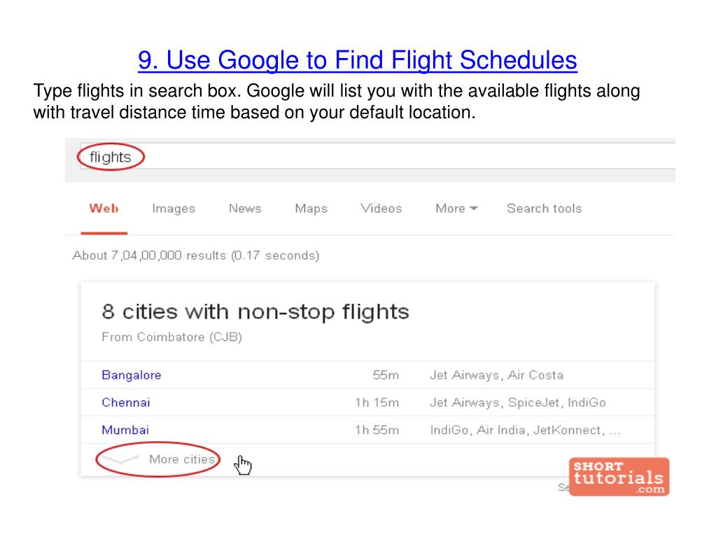The width and height of the screenshot is (716, 537).
Task: Open the Videos tab
Action: click(x=381, y=209)
